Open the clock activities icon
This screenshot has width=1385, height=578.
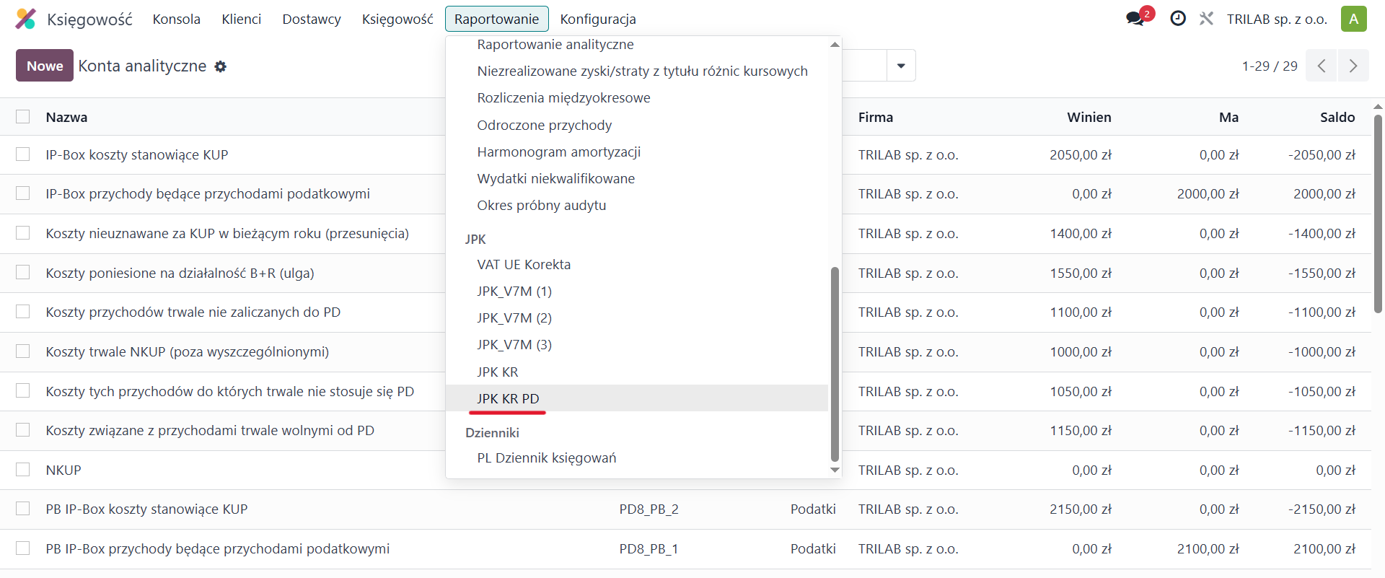pos(1178,19)
